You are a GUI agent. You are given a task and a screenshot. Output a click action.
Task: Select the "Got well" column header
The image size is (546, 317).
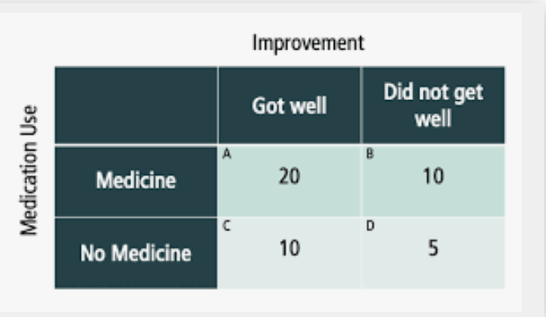[289, 105]
